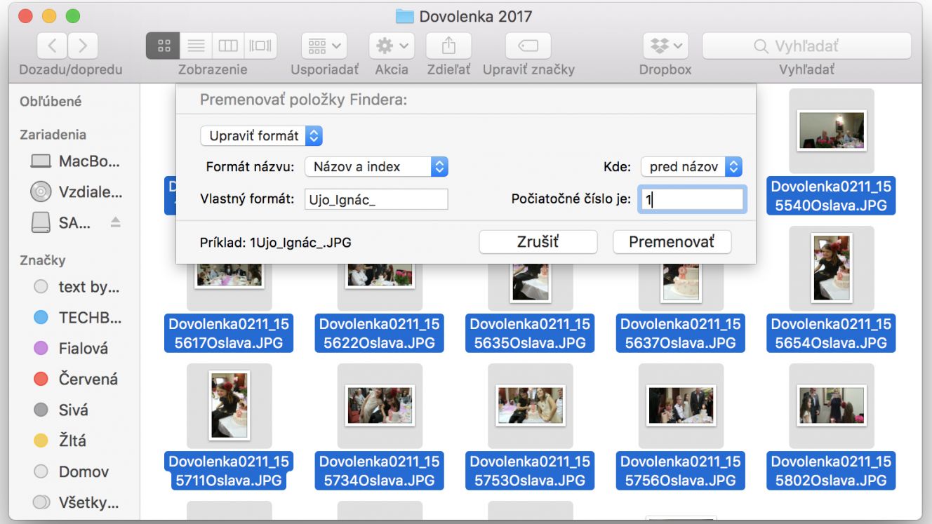This screenshot has height=524, width=932.
Task: Select Vzdialený disk in the sidebar
Action: click(x=75, y=192)
